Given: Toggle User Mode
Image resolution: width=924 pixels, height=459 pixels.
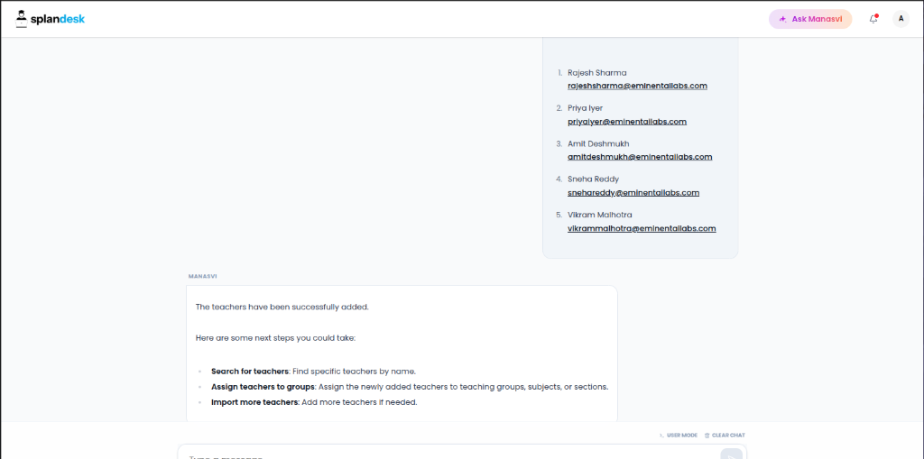Looking at the screenshot, I should point(678,436).
